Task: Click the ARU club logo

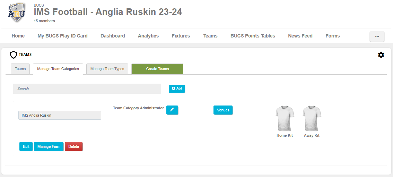Action: coord(16,12)
